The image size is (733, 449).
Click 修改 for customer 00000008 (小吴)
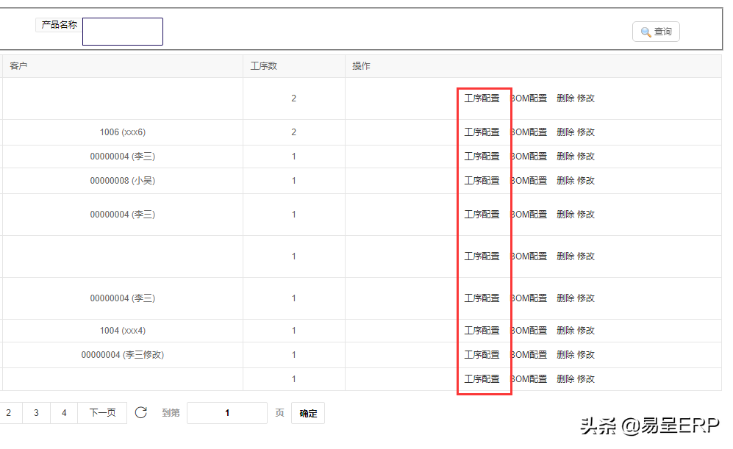[x=586, y=181]
